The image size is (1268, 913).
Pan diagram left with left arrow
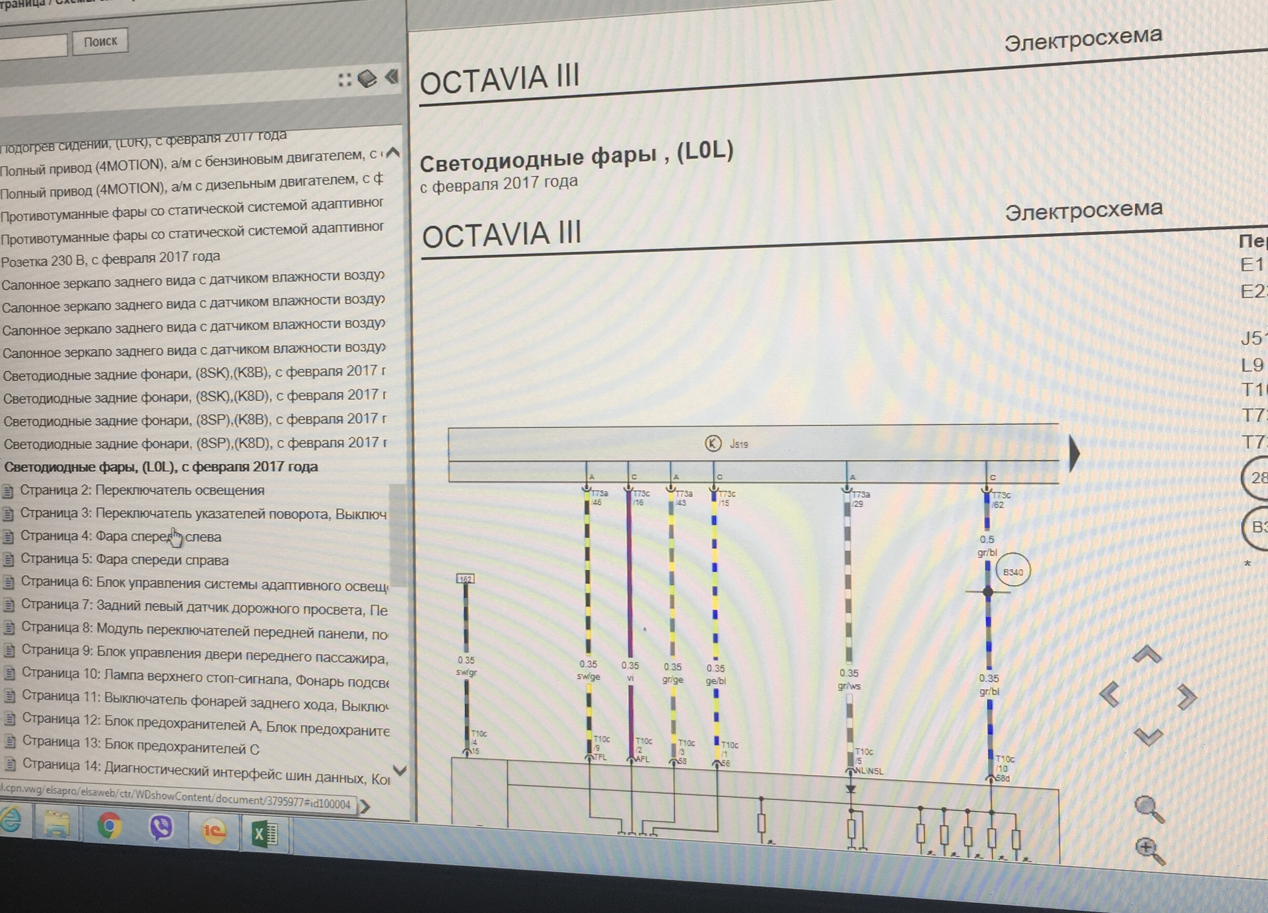tap(1109, 694)
